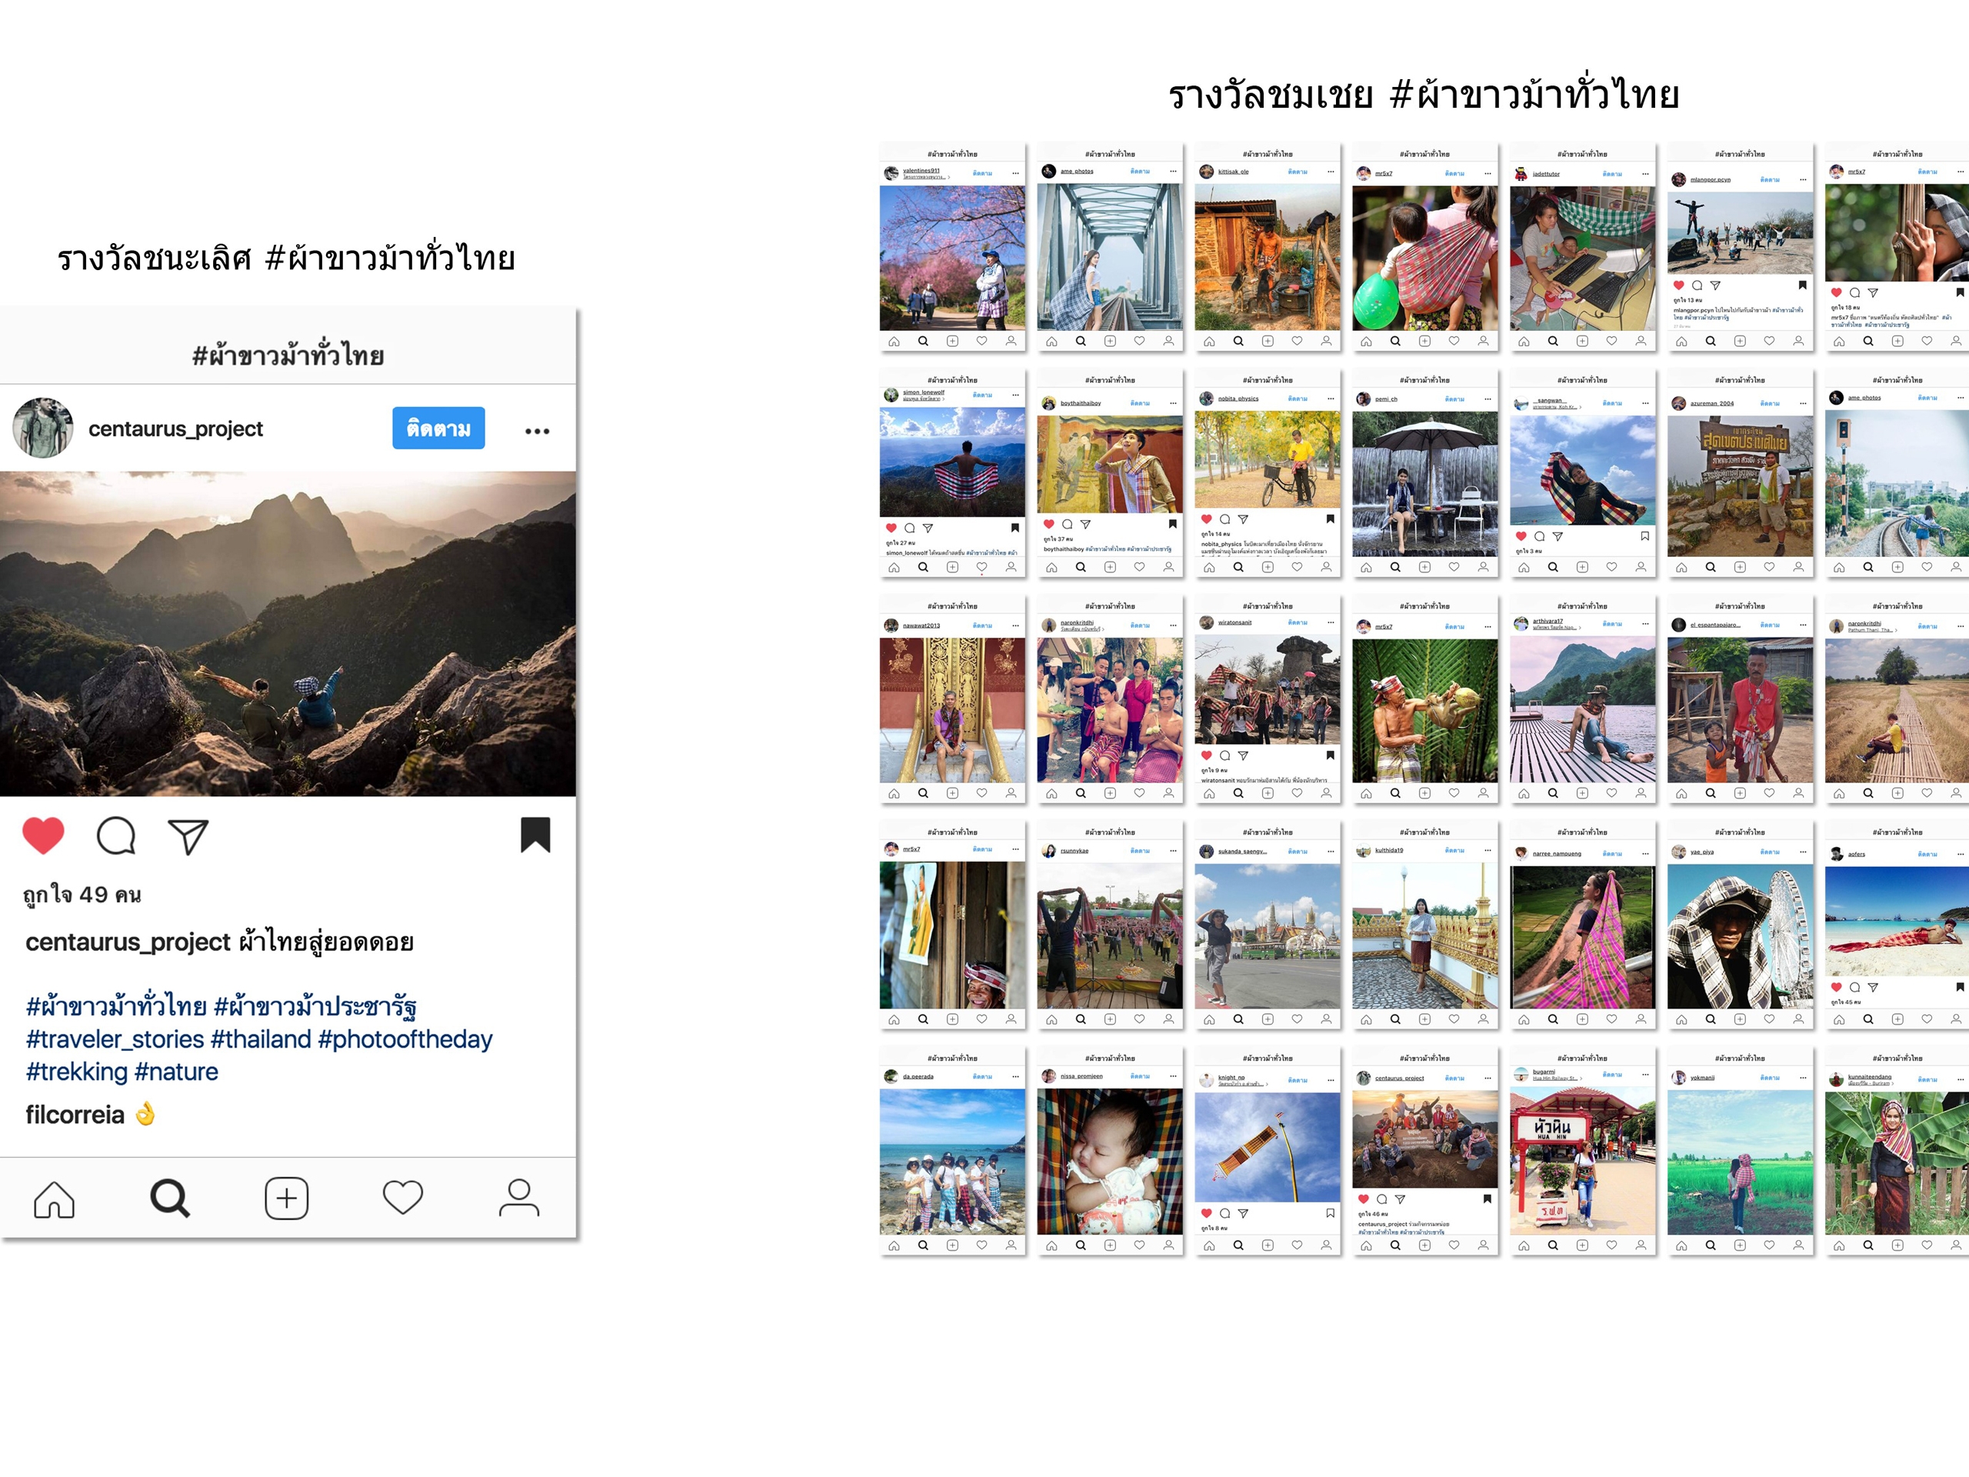1969x1477 pixels.
Task: Go to Home tab in large post's bottom bar
Action: point(55,1199)
